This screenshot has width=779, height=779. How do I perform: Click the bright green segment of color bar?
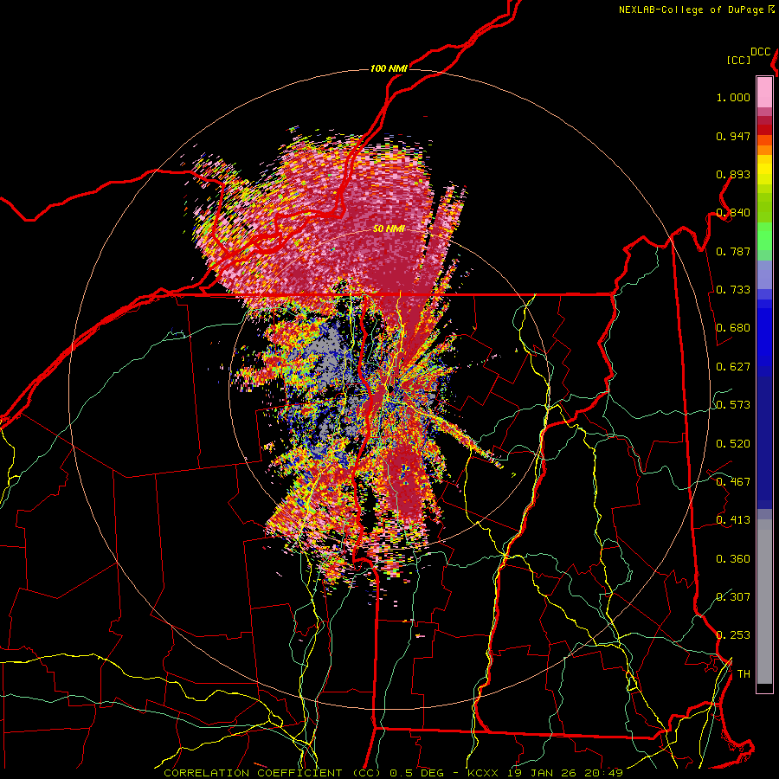click(764, 236)
